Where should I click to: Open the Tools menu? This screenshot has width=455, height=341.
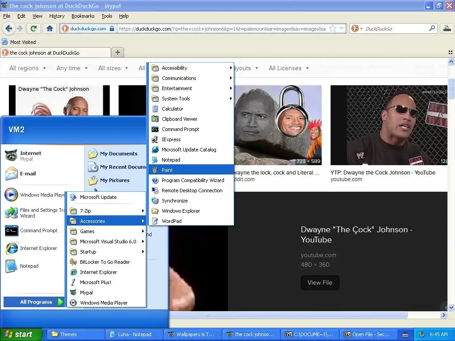tap(107, 16)
